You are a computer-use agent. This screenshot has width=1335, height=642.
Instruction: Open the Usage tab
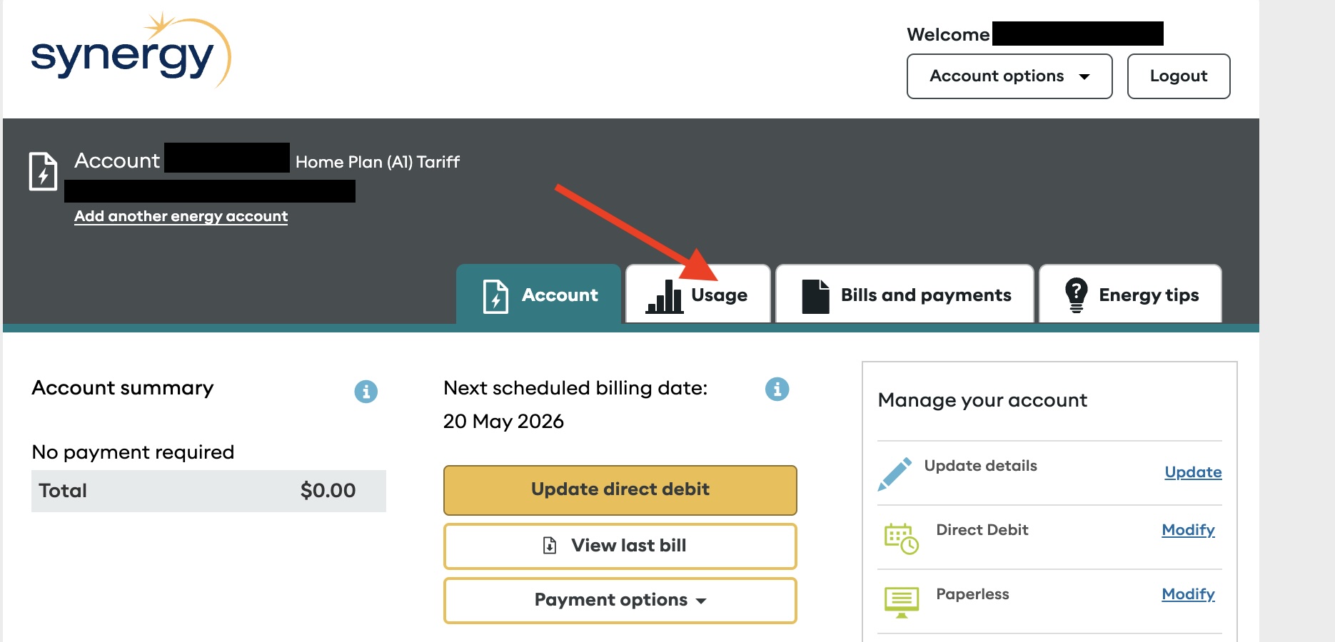pyautogui.click(x=698, y=295)
